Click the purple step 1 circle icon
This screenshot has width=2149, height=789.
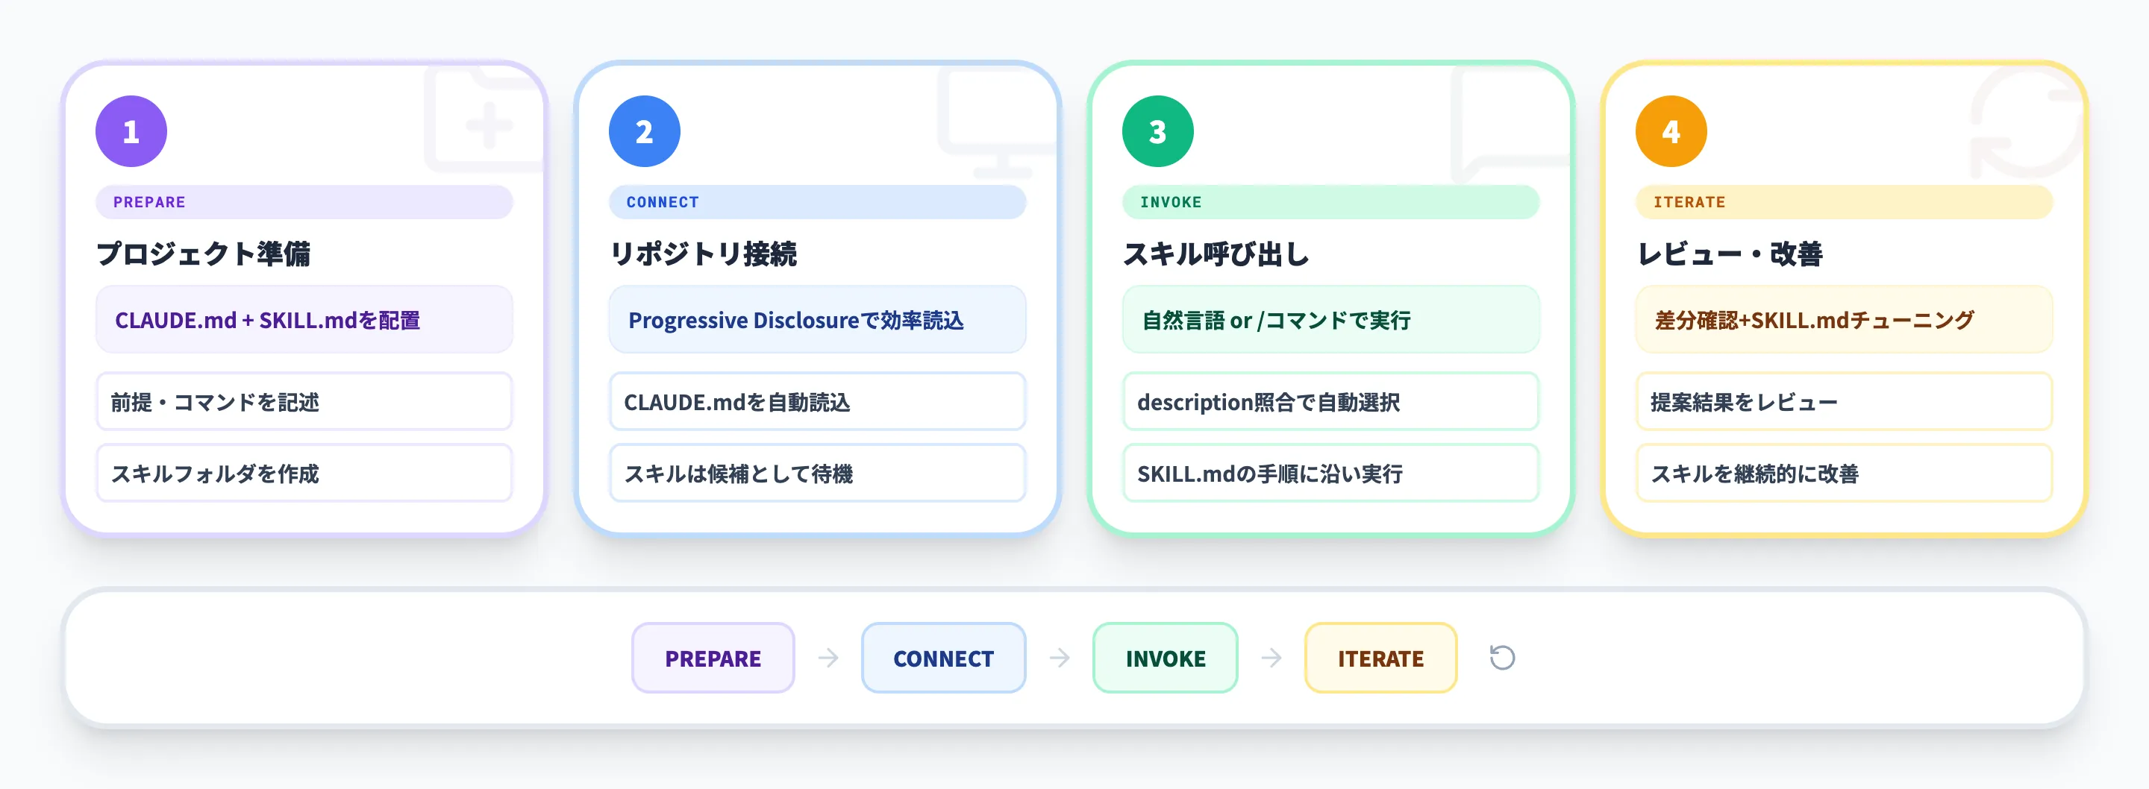click(x=131, y=130)
